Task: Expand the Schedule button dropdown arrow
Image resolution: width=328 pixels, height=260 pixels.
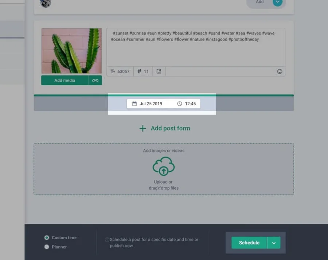Action: click(x=274, y=243)
